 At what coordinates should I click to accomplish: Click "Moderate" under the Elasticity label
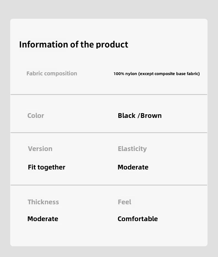(133, 167)
